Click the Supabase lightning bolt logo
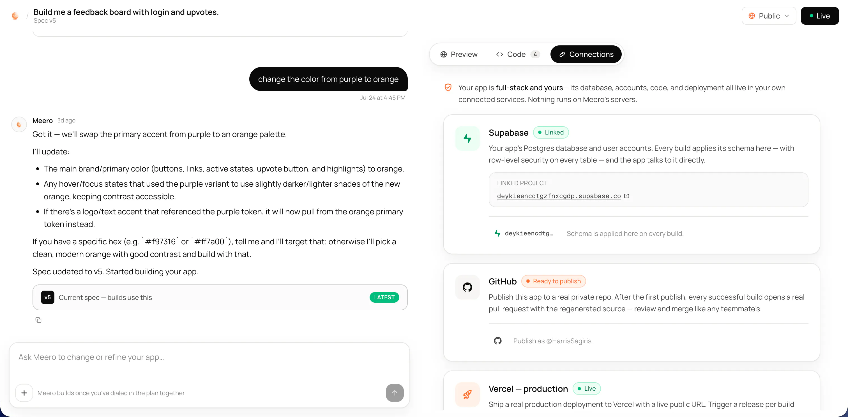Screen dimensions: 848x417 [x=467, y=138]
